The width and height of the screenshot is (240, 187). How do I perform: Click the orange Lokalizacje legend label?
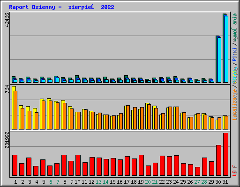click(235, 105)
